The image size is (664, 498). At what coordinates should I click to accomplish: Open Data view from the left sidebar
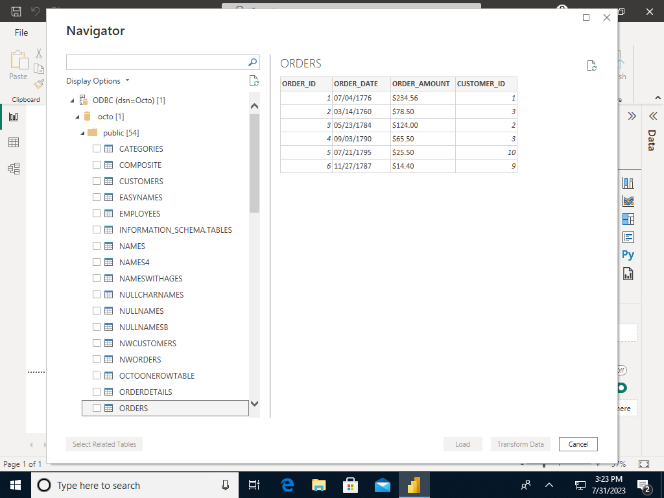(x=14, y=142)
